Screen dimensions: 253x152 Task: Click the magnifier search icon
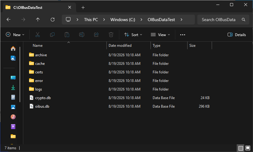pos(244,20)
